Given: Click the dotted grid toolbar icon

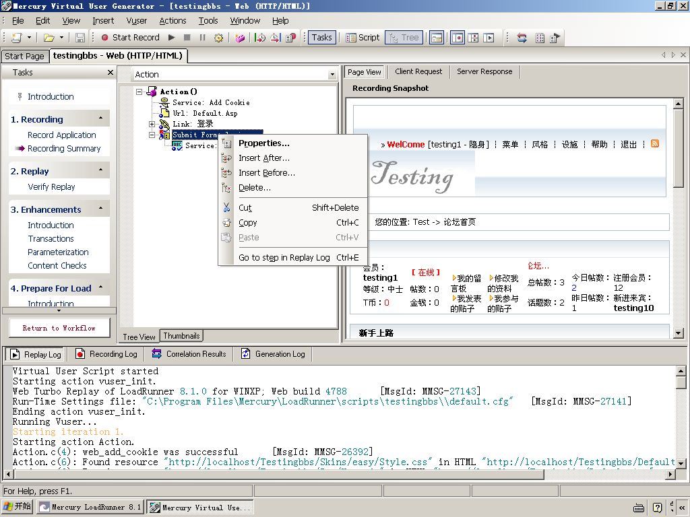Looking at the screenshot, I should 540,38.
